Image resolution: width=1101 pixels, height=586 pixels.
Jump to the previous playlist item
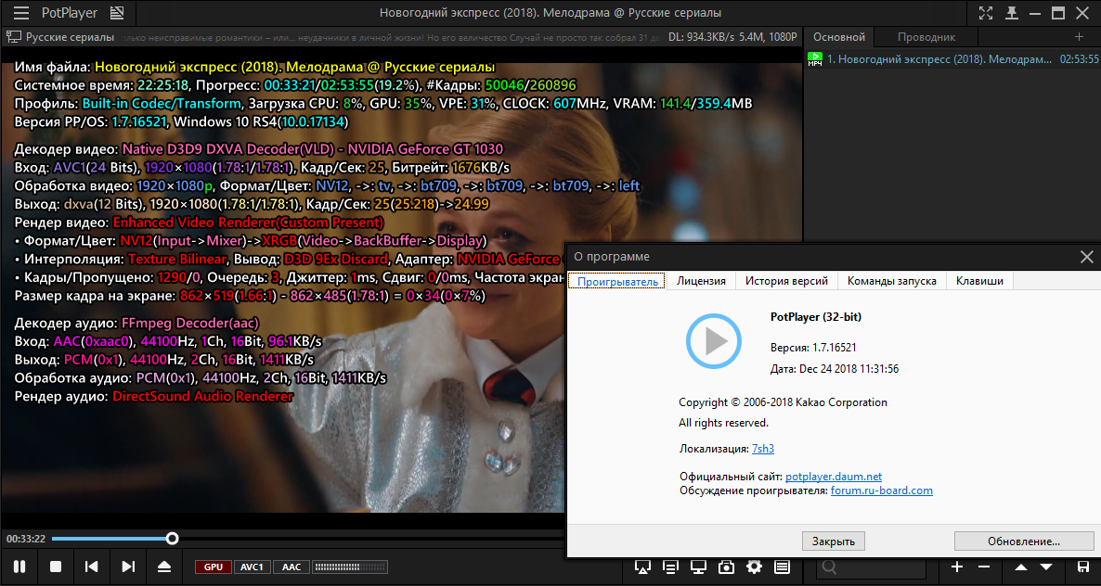[91, 567]
